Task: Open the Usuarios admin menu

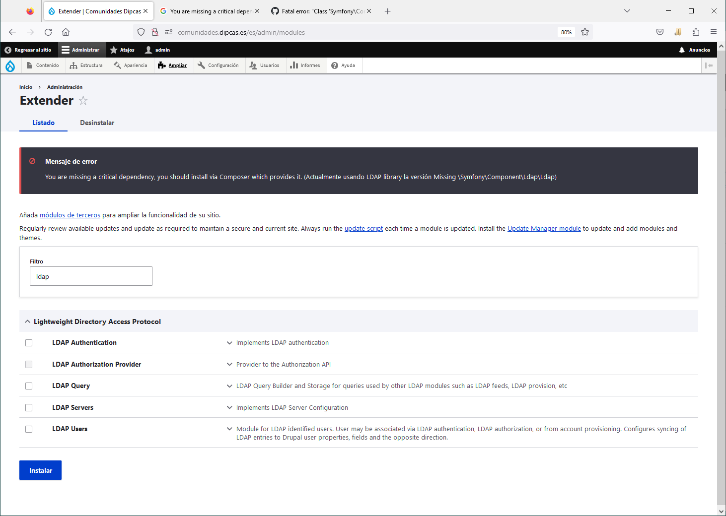Action: point(264,65)
